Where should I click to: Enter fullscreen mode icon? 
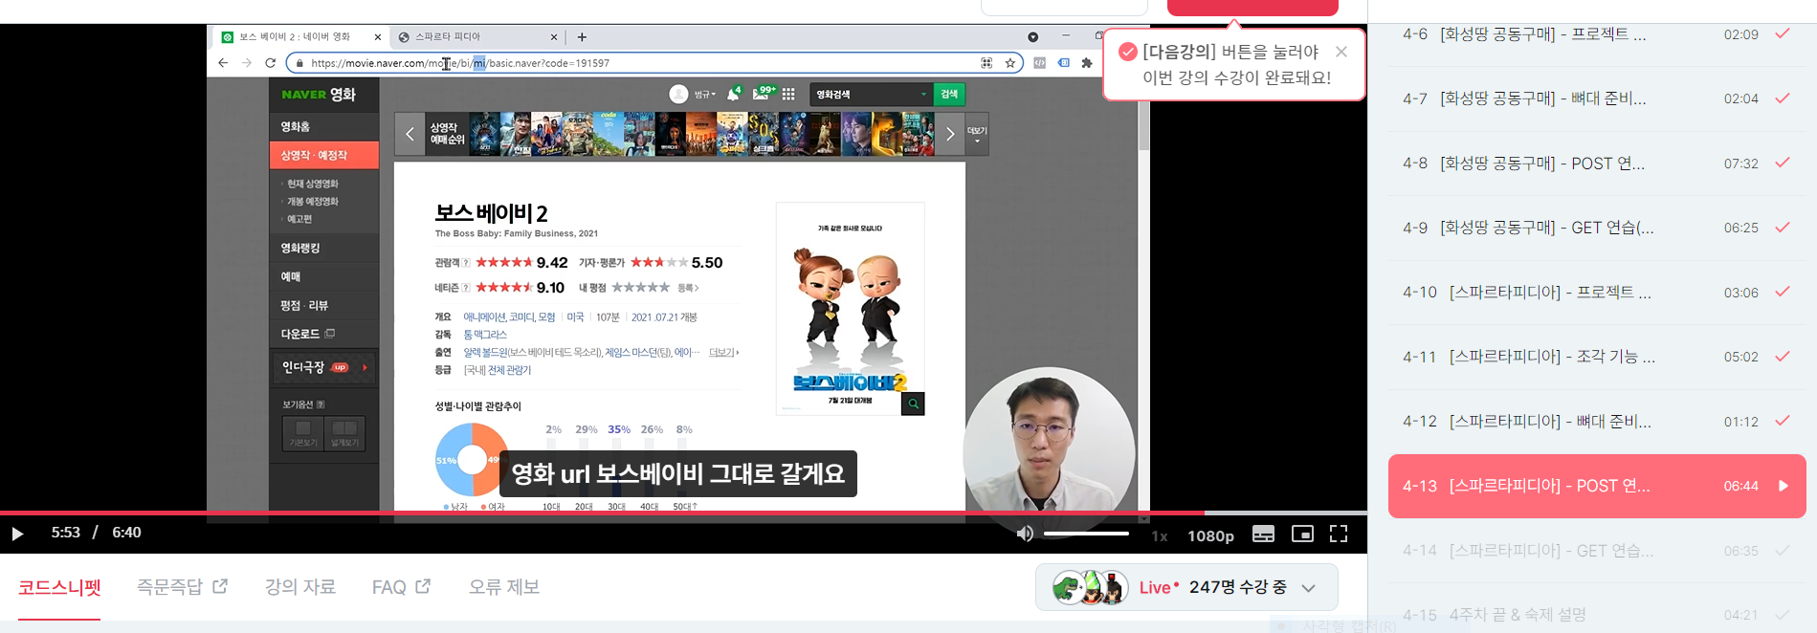[x=1339, y=534]
